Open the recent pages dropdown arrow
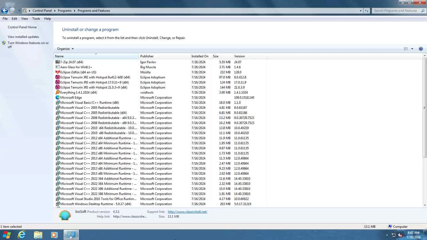This screenshot has height=240, width=427. point(19,11)
